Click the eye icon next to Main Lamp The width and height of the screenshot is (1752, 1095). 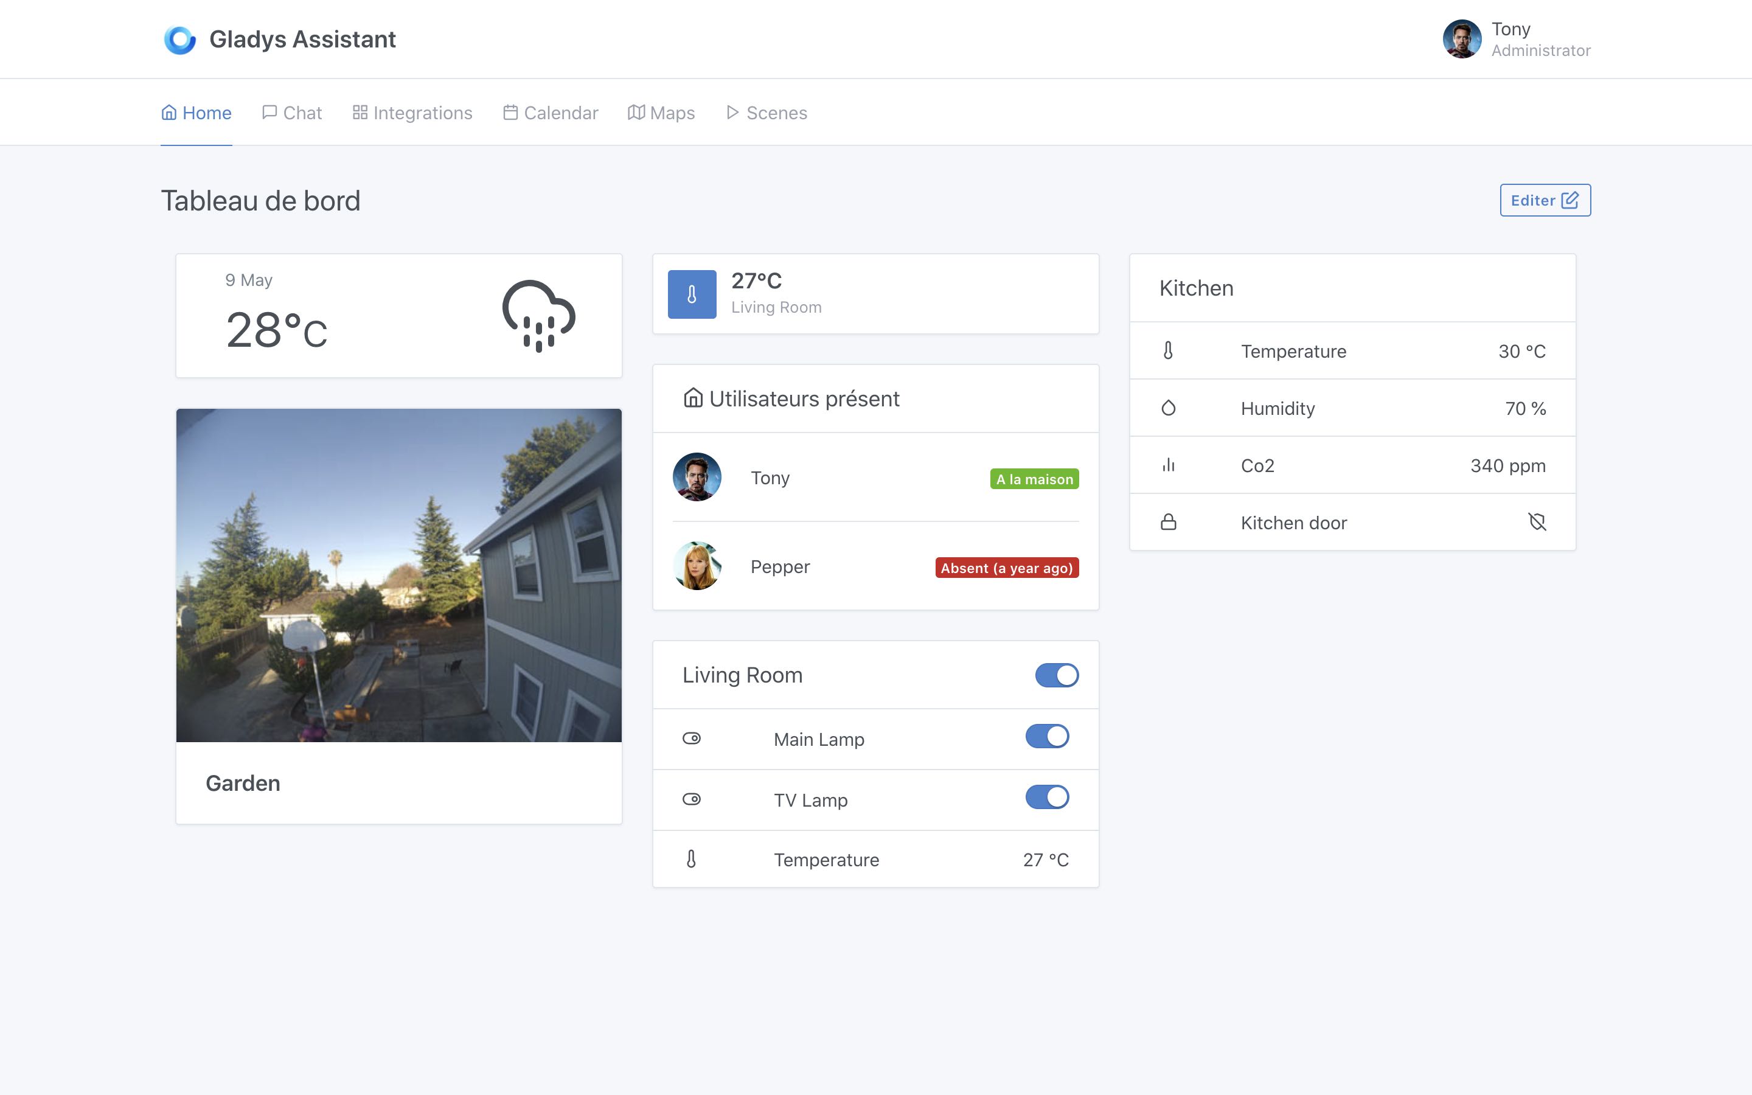coord(691,738)
